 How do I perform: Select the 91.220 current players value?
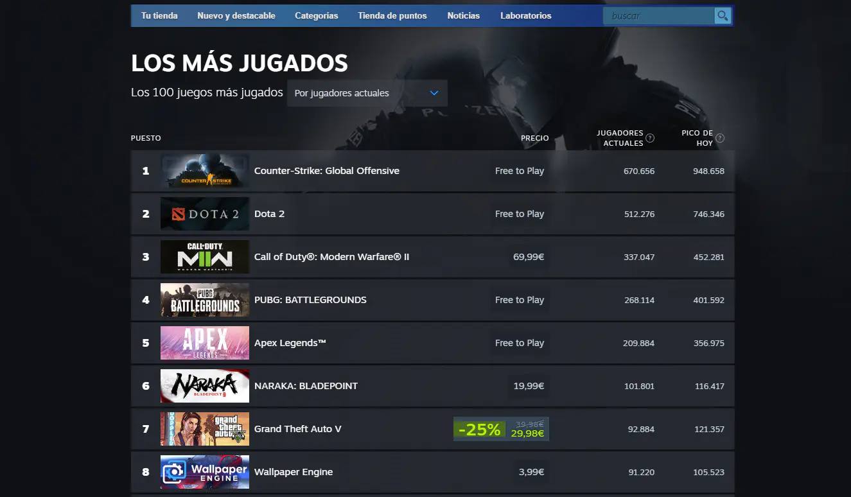point(642,472)
